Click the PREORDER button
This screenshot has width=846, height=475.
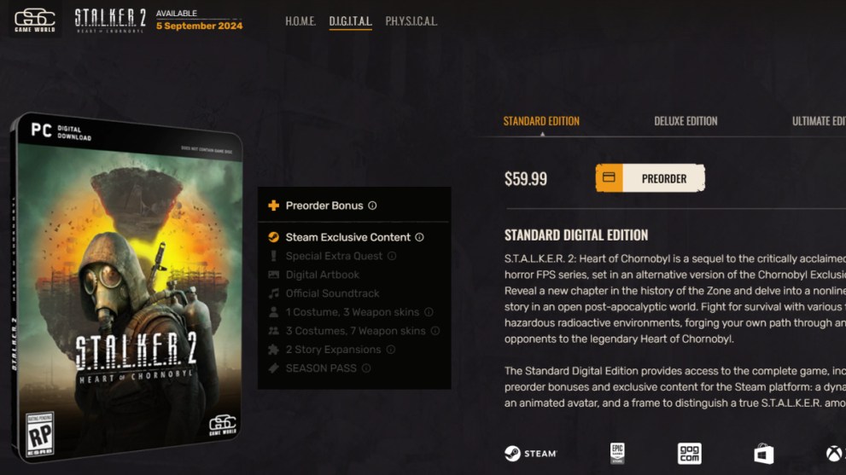click(x=651, y=178)
